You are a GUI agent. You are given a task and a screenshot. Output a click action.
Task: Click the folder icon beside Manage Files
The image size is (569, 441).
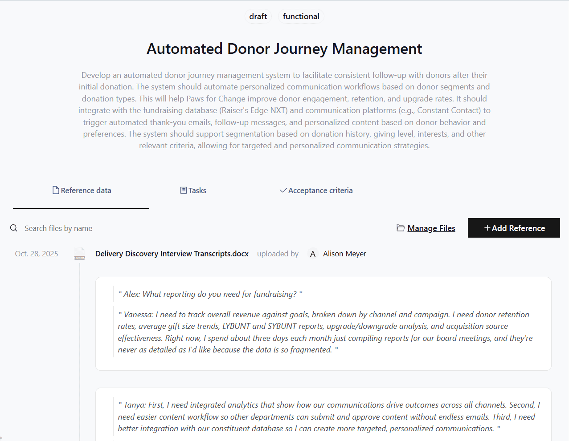pos(401,228)
